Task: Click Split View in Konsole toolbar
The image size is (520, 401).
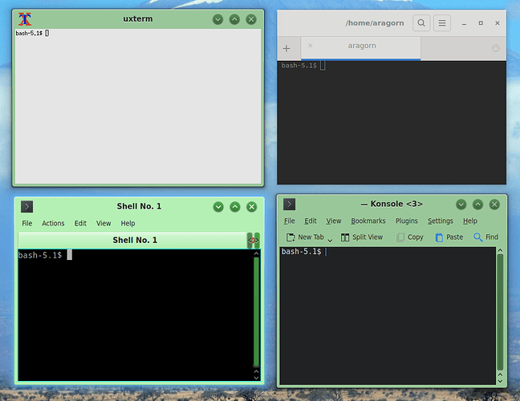Action: click(362, 237)
